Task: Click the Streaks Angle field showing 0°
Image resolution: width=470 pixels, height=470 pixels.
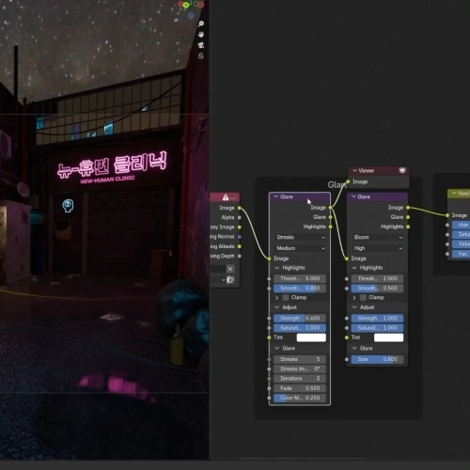Action: 300,368
